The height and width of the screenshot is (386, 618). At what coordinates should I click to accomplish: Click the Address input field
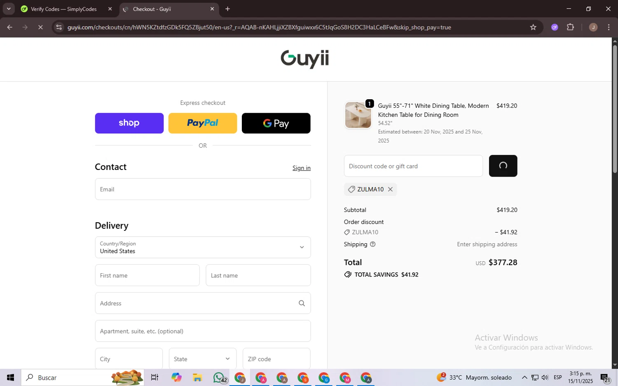(203, 303)
